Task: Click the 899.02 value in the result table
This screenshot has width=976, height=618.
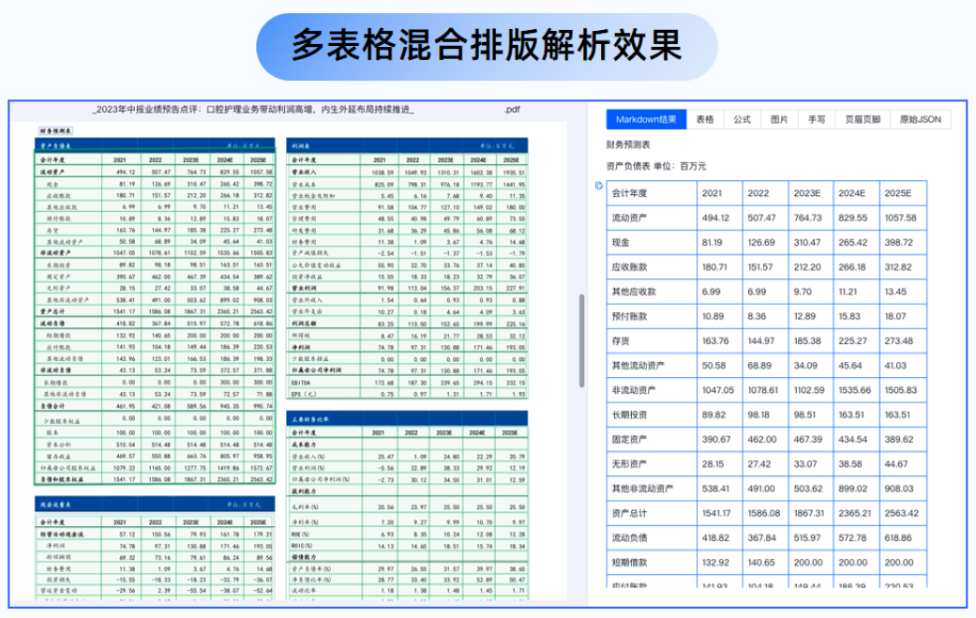Action: click(856, 489)
